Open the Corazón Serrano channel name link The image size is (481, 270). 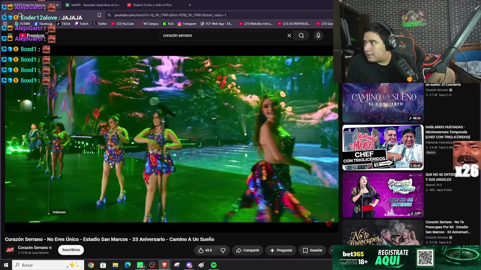(x=33, y=247)
